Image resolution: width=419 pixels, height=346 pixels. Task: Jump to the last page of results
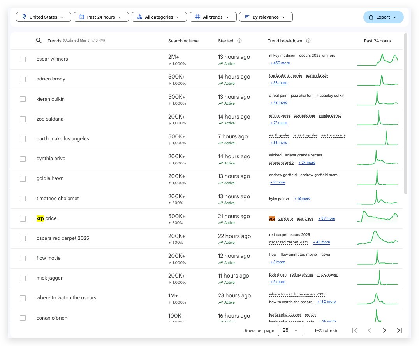(399, 330)
